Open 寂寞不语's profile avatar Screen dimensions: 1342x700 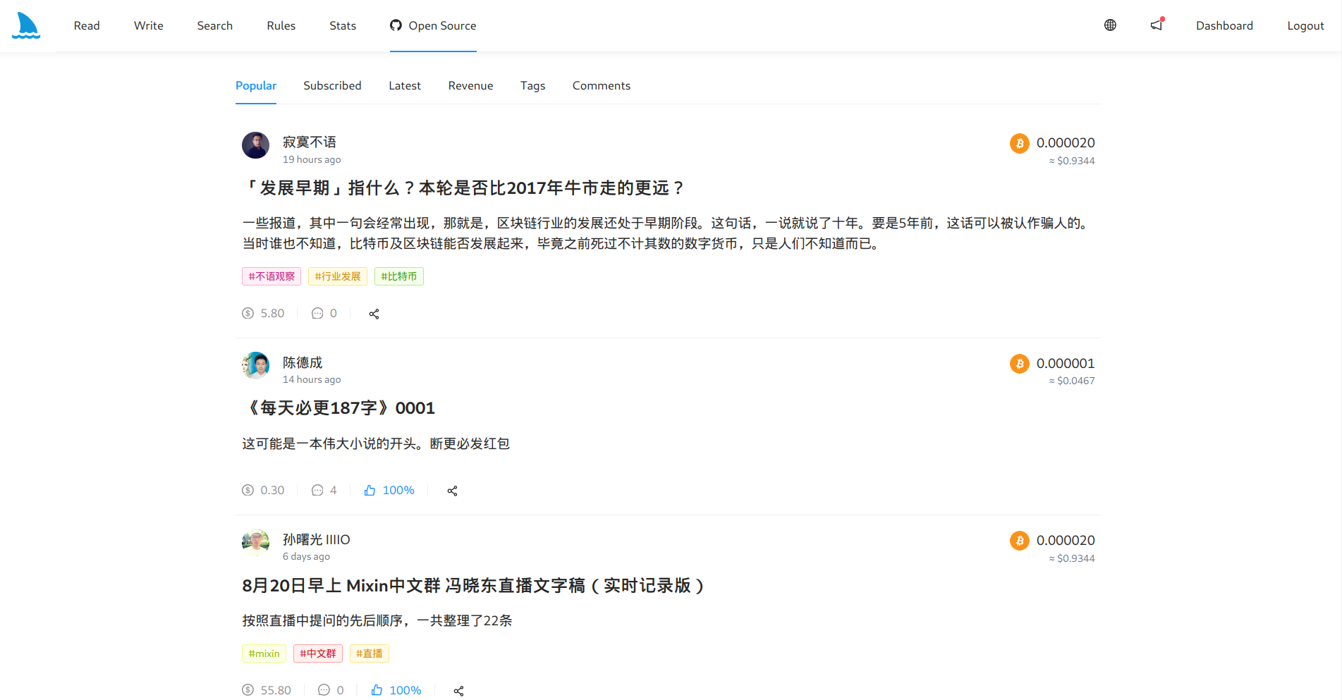coord(255,145)
